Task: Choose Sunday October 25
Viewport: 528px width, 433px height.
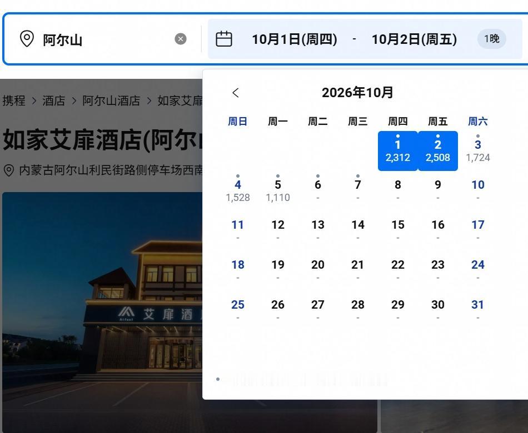Action: tap(238, 311)
